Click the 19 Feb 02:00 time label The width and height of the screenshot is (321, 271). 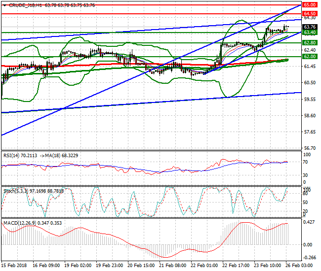click(78, 266)
